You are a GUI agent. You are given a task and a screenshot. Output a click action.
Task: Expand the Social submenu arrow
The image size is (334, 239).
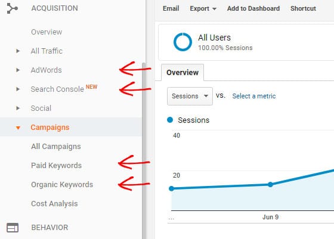coord(18,108)
